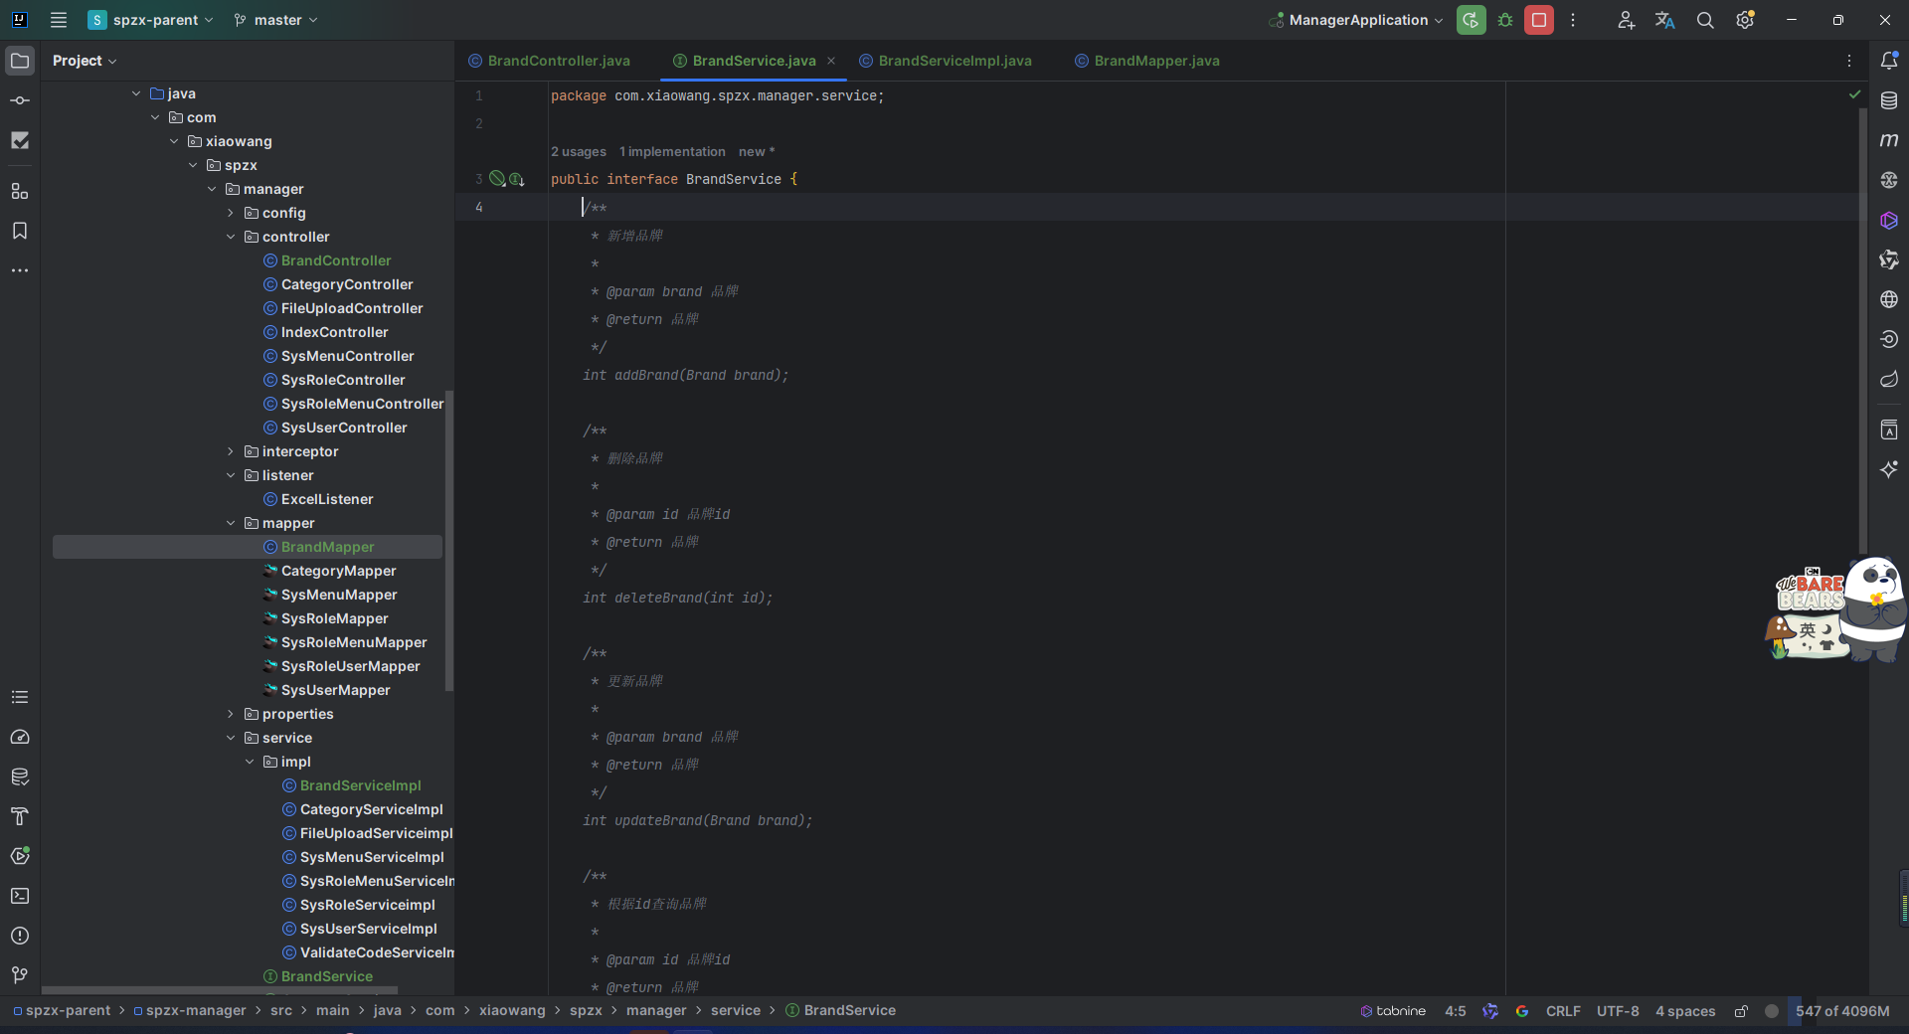Click the We Bare Bears input method widget

tap(1838, 609)
